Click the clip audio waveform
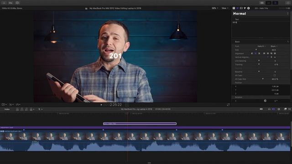The width and height of the screenshot is (292, 164). pyautogui.click(x=145, y=146)
